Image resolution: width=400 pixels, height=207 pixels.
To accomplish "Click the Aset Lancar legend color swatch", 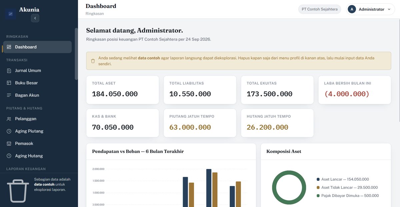I will pyautogui.click(x=318, y=179).
